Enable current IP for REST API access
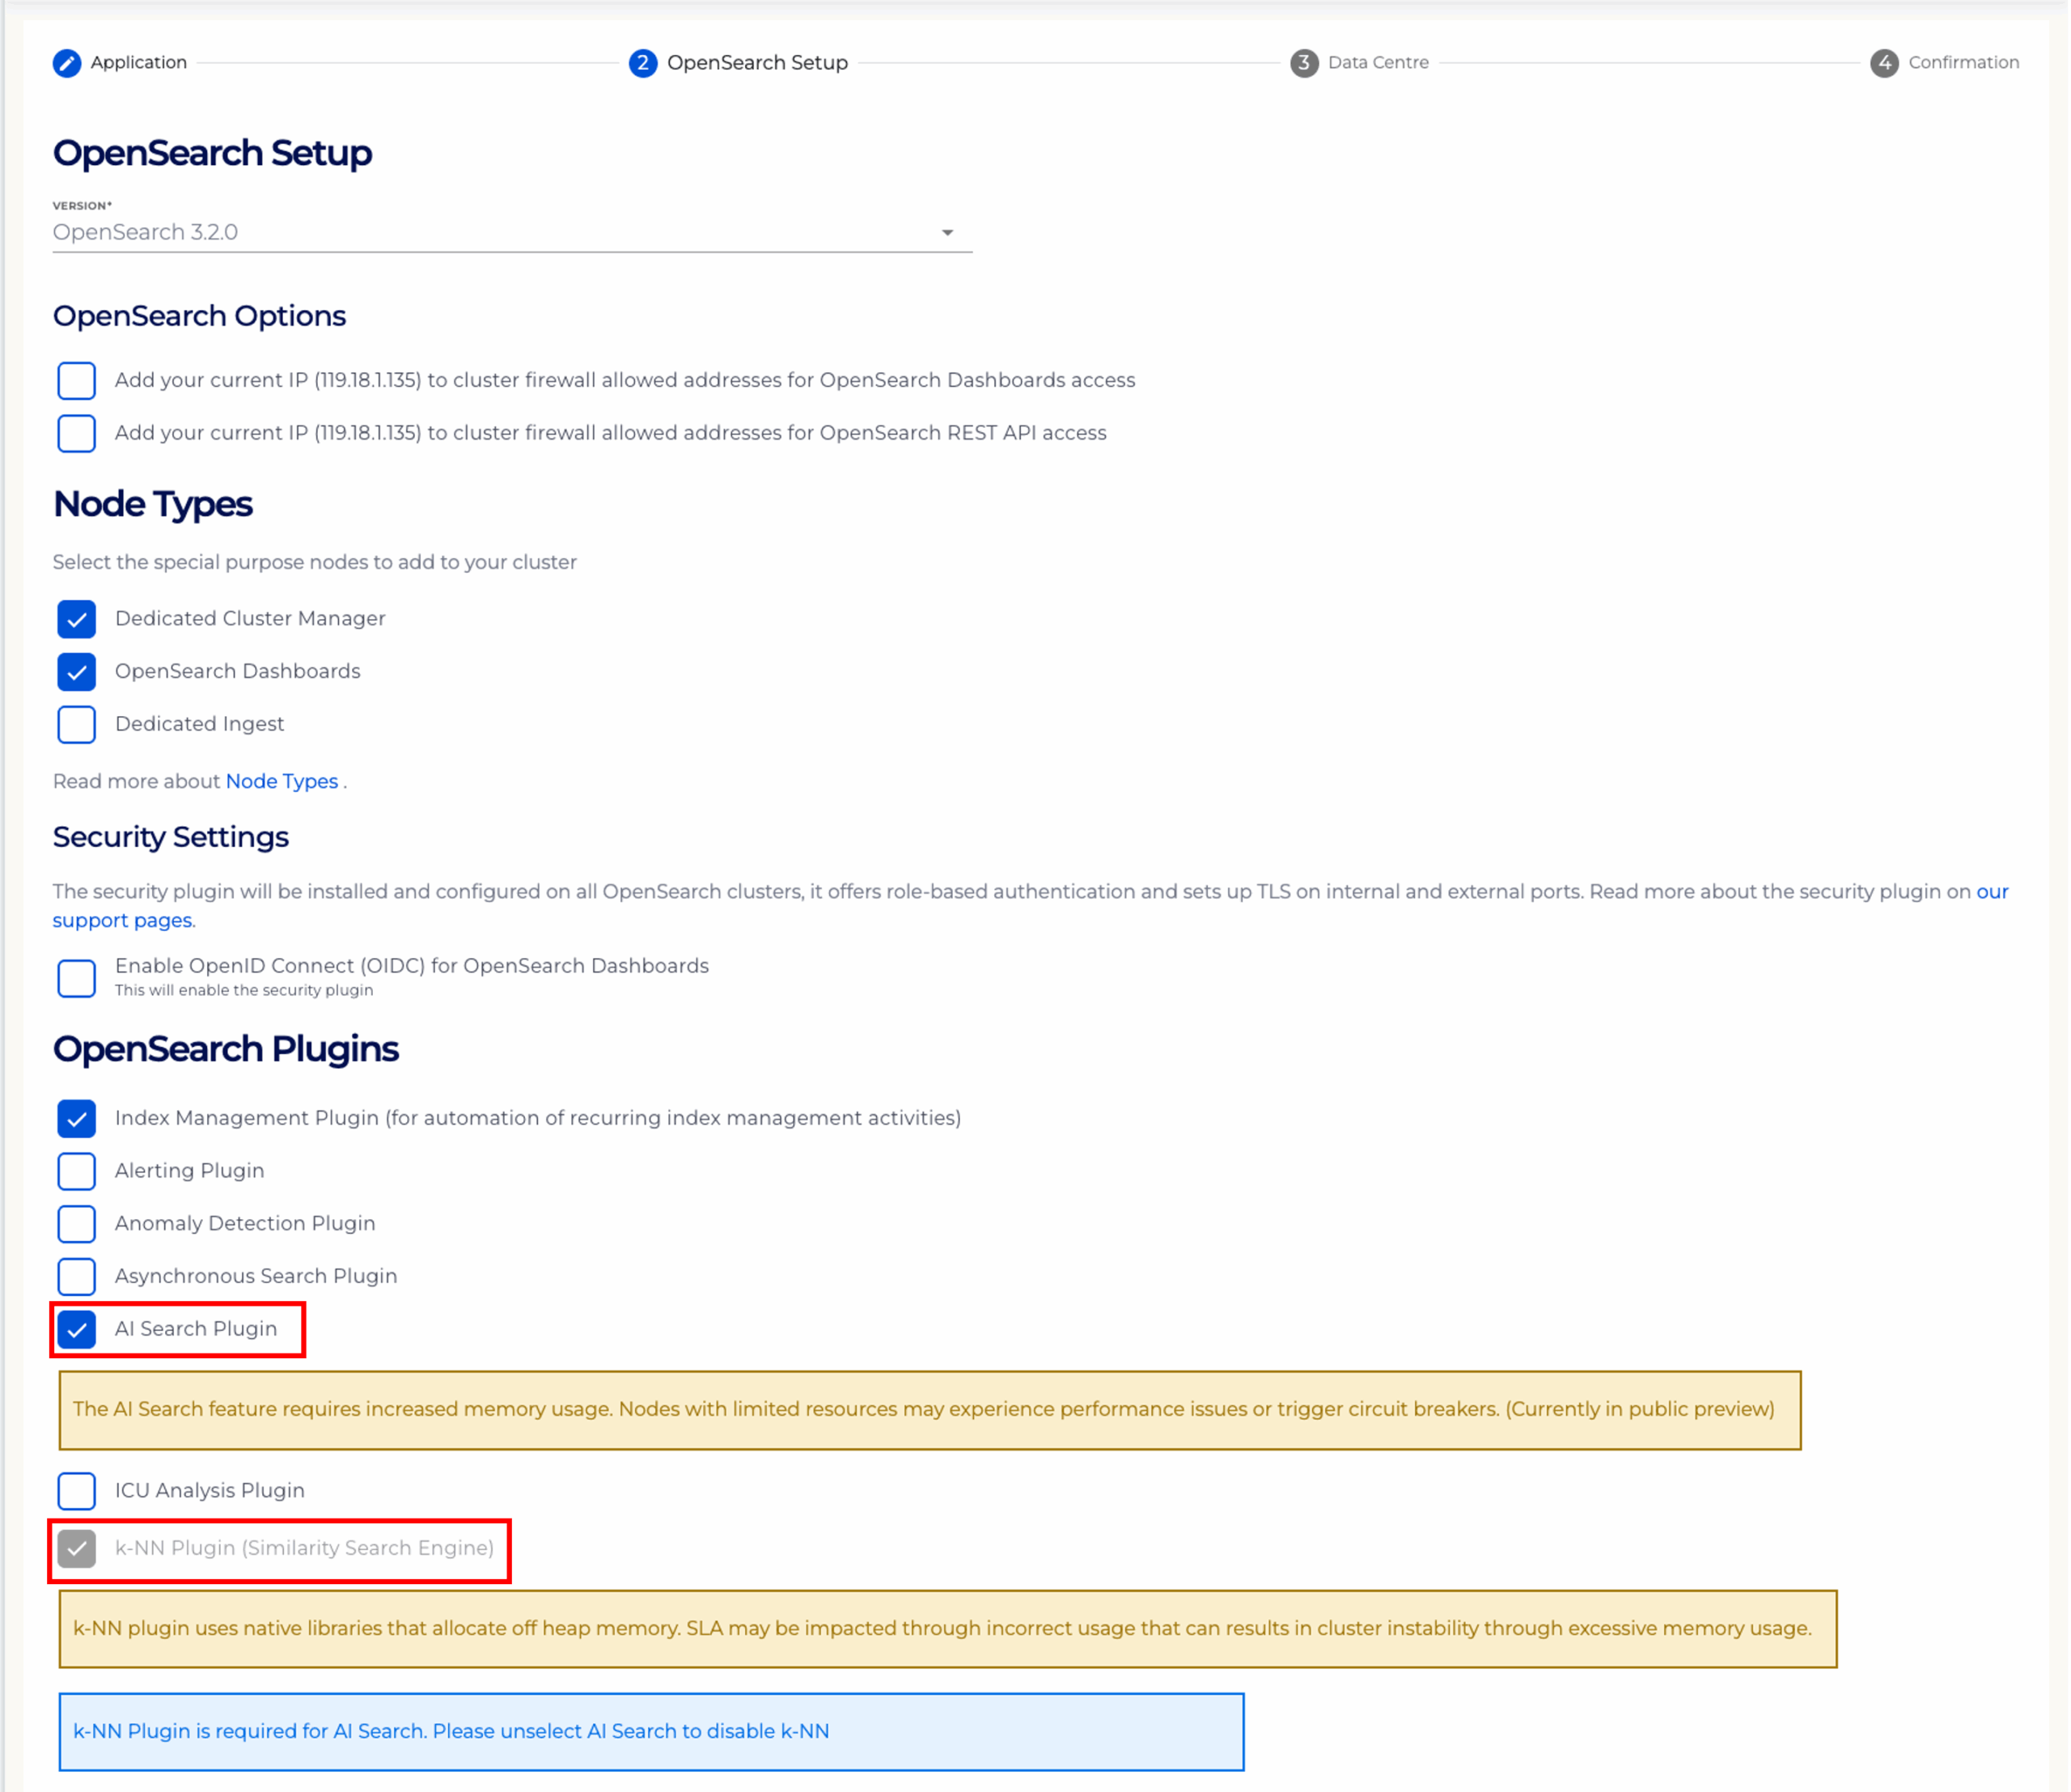This screenshot has height=1792, width=2071. pyautogui.click(x=76, y=433)
